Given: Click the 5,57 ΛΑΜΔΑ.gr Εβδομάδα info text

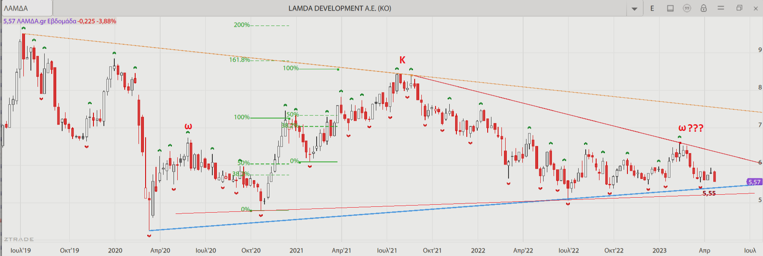Looking at the screenshot, I should pyautogui.click(x=40, y=21).
